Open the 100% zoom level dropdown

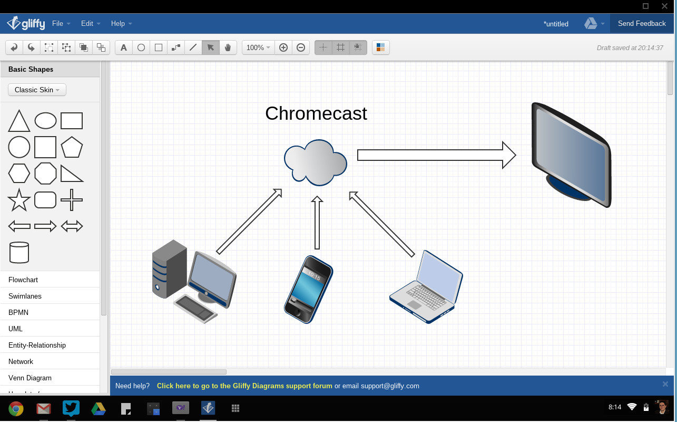click(x=258, y=47)
